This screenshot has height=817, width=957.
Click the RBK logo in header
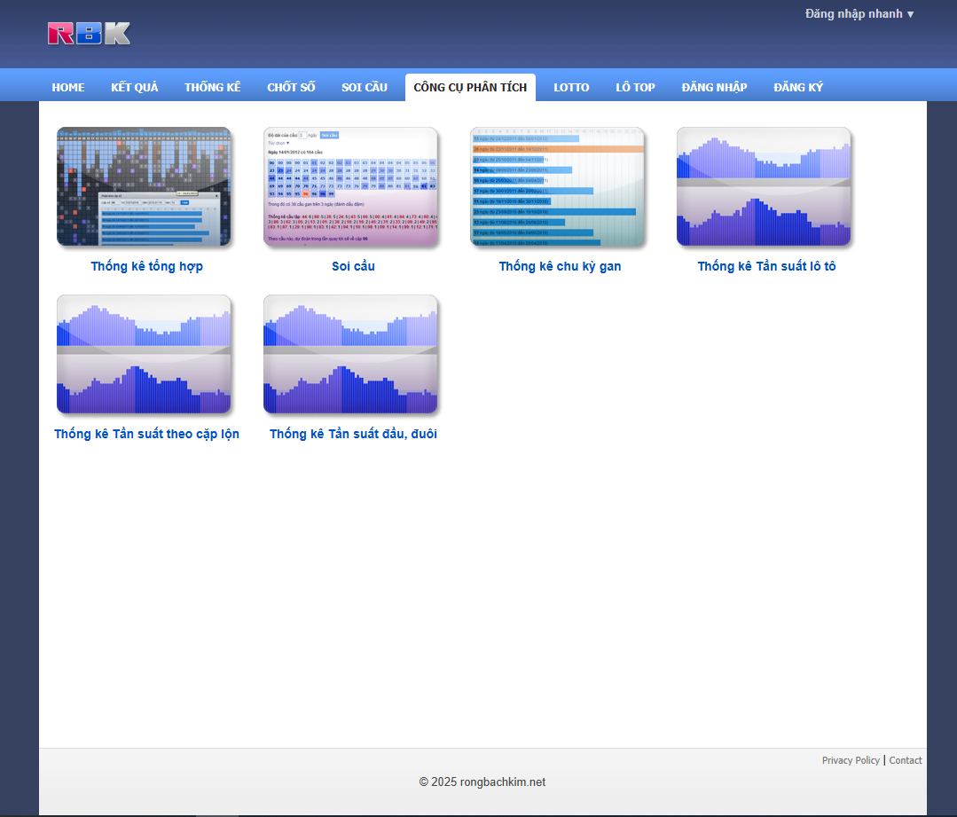click(x=89, y=34)
